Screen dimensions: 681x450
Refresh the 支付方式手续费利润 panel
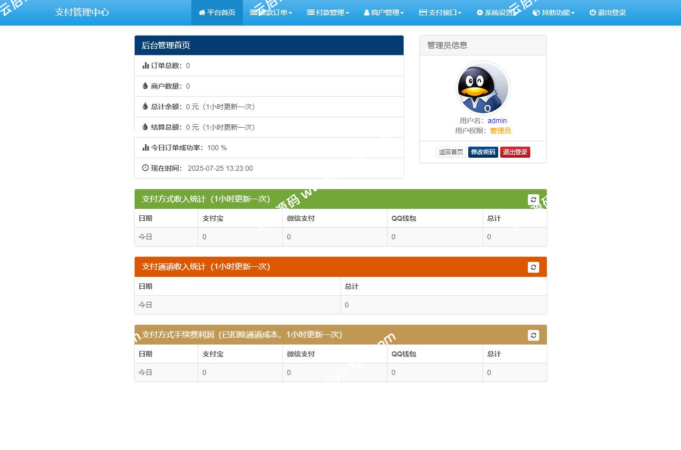[533, 335]
